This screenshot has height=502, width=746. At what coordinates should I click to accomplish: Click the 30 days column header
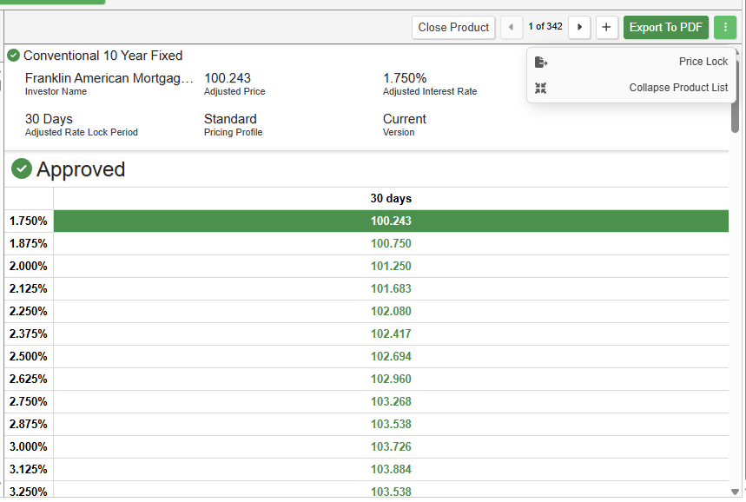click(x=391, y=198)
